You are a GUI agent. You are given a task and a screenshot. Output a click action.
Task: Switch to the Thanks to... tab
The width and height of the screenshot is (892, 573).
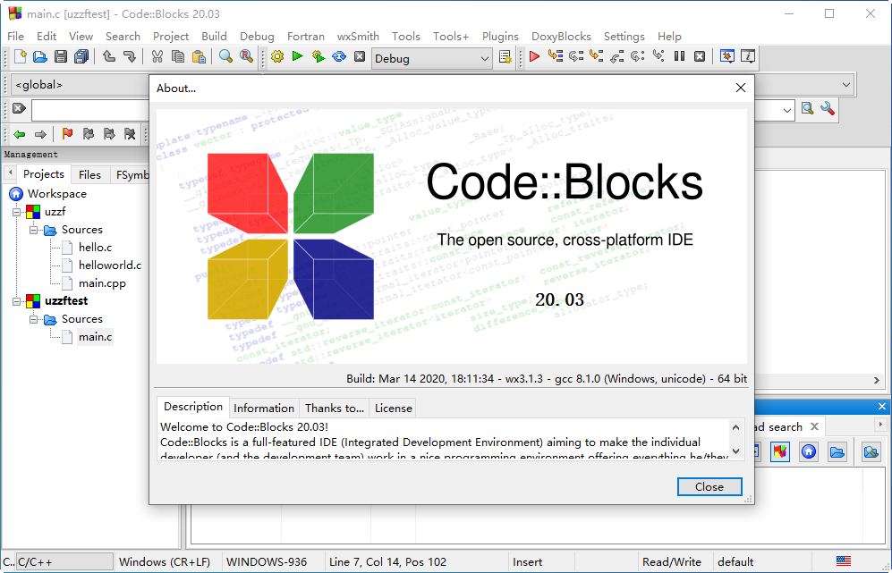[335, 409]
